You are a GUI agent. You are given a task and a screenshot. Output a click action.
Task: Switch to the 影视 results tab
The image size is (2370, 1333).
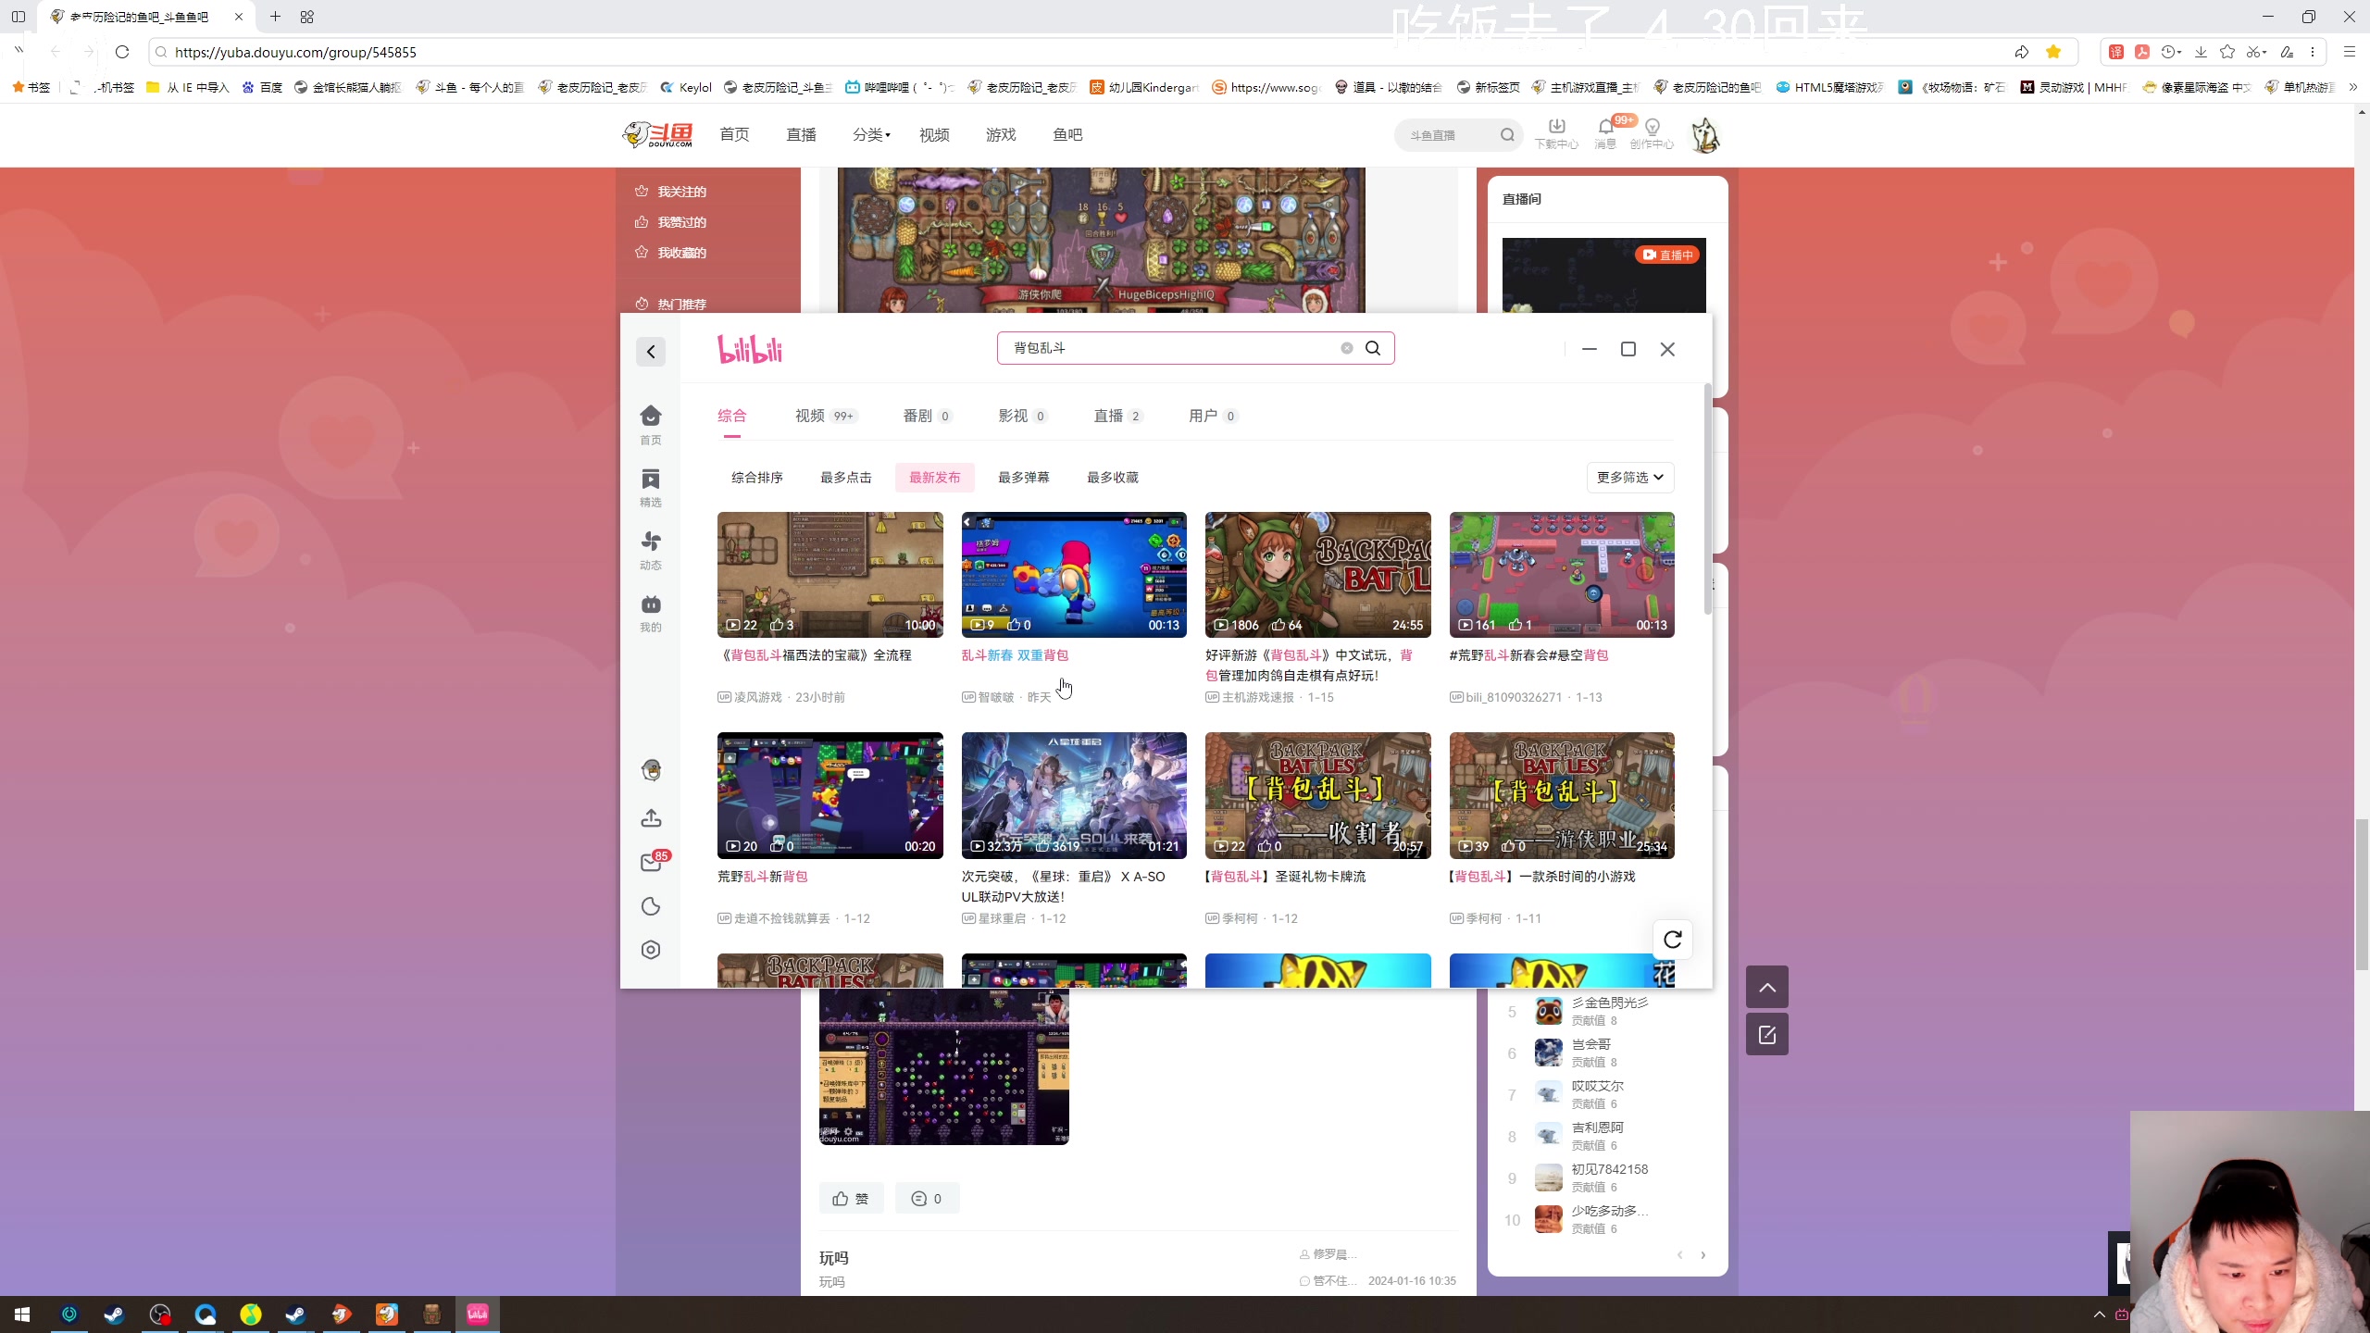pos(1022,416)
